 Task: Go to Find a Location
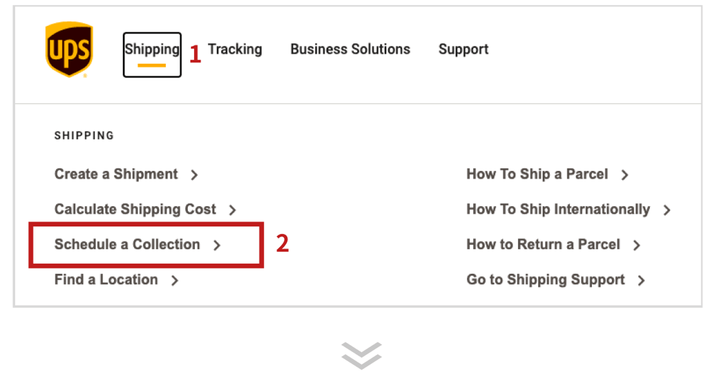coord(106,279)
